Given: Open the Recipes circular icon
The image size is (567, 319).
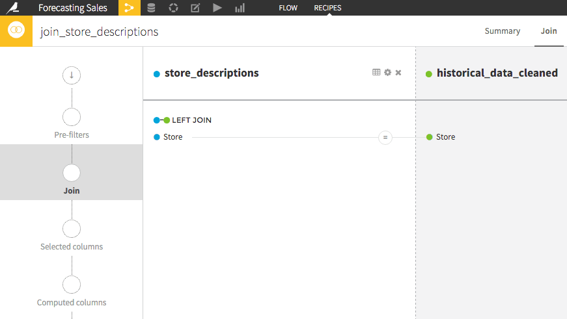Looking at the screenshot, I should point(173,8).
